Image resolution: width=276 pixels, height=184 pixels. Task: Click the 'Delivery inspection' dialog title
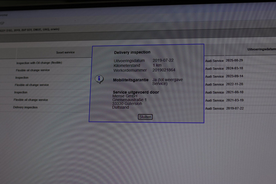[x=132, y=52]
